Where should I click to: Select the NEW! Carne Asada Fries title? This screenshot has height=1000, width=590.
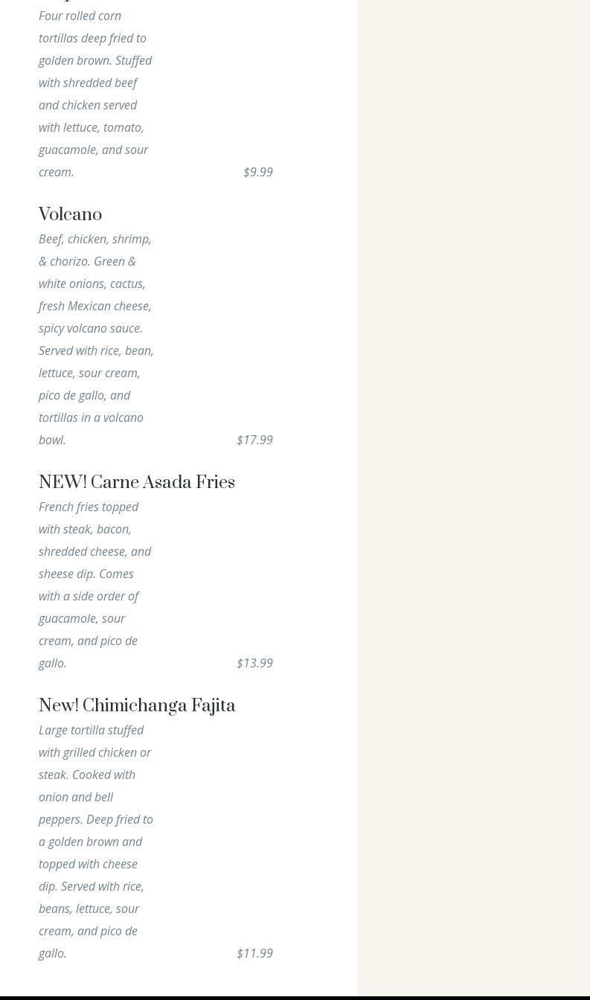point(136,483)
